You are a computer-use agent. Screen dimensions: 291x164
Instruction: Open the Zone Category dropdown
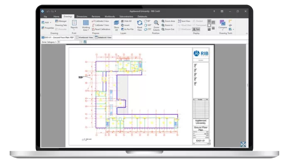[x=81, y=42]
